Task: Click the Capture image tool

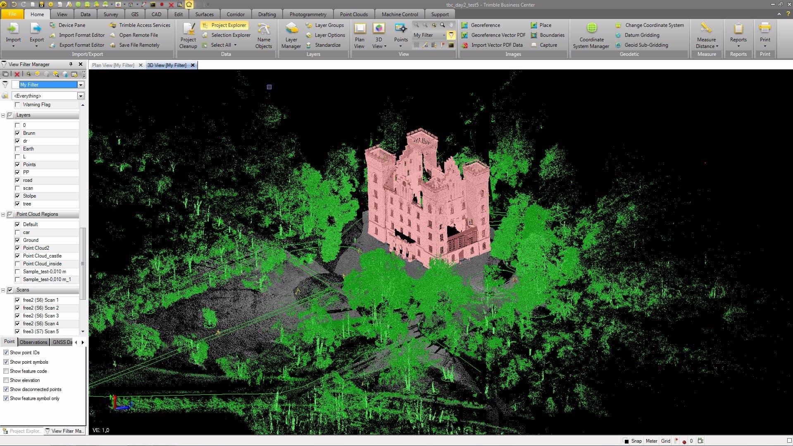Action: click(544, 45)
